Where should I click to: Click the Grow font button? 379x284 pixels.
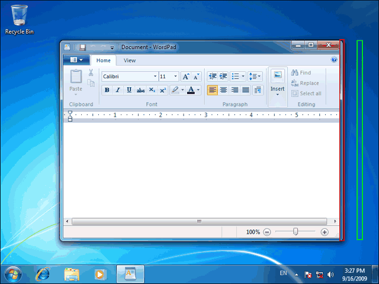click(185, 76)
